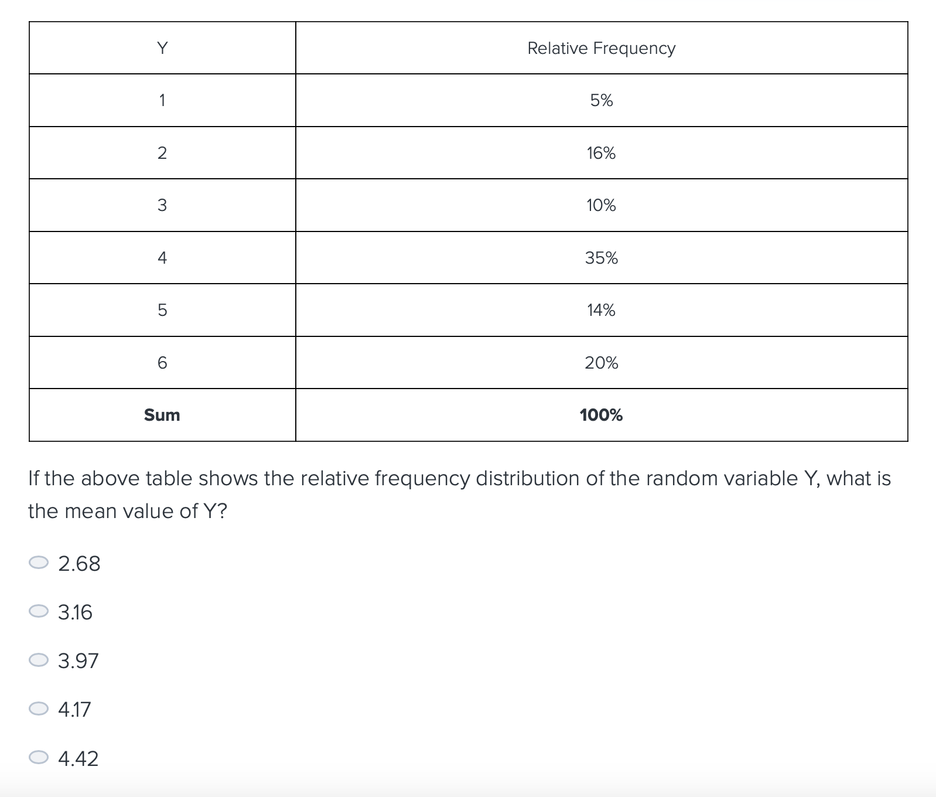Pick the 3.97 radio button
This screenshot has height=797, width=936.
click(x=39, y=660)
